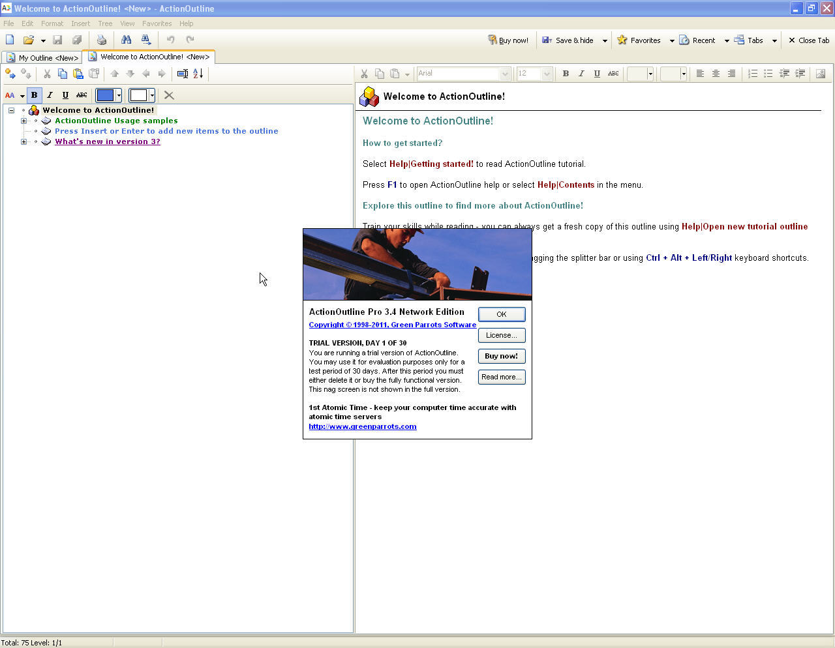The height and width of the screenshot is (648, 835).
Task: Find with the binoculars icon
Action: (x=126, y=40)
